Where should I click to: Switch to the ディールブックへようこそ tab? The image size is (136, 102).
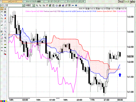[x=75, y=1]
